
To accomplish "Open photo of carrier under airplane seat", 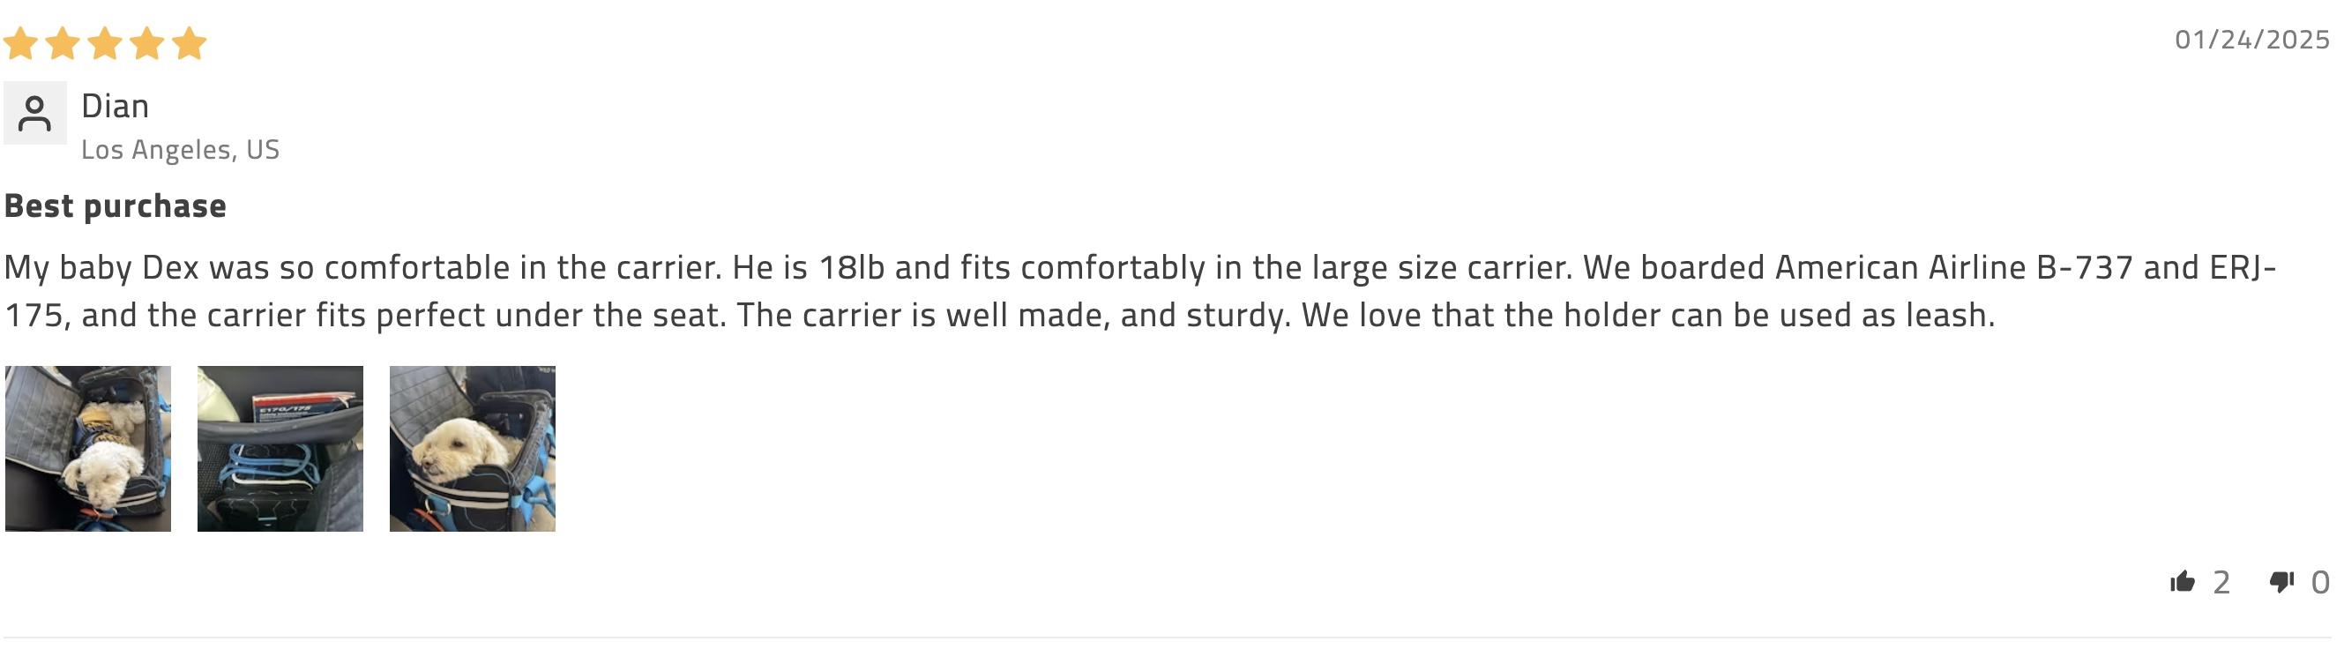I will (280, 449).
